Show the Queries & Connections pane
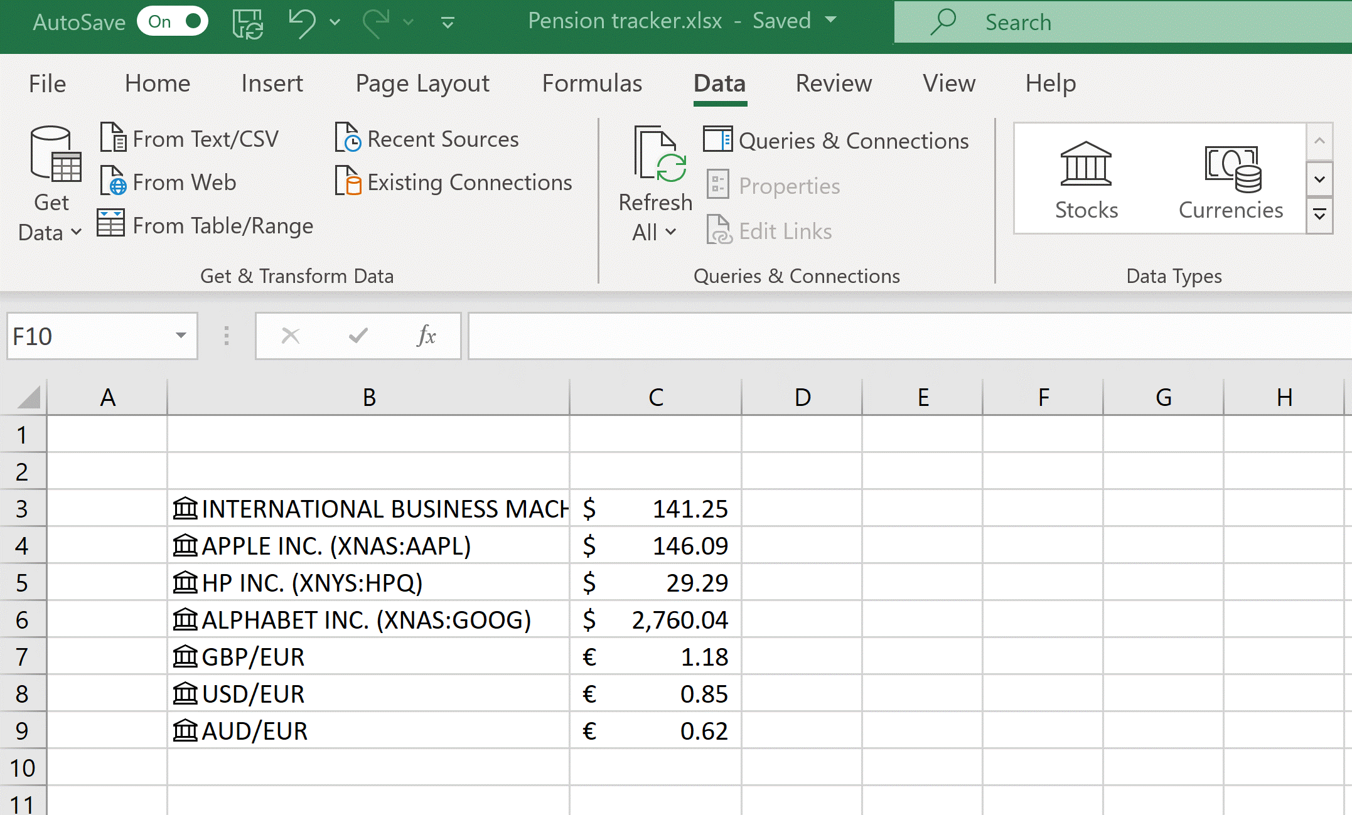The width and height of the screenshot is (1352, 815). click(x=836, y=141)
